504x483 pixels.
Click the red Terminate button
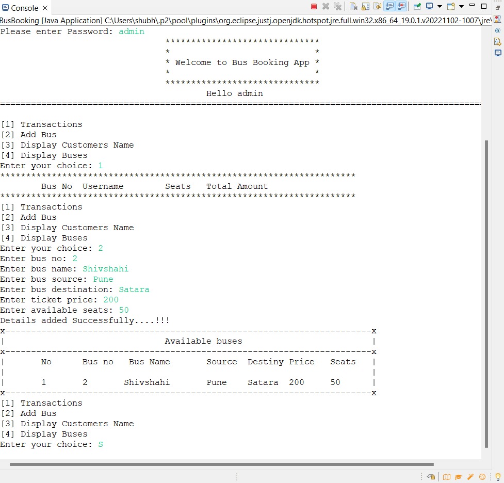tap(314, 6)
